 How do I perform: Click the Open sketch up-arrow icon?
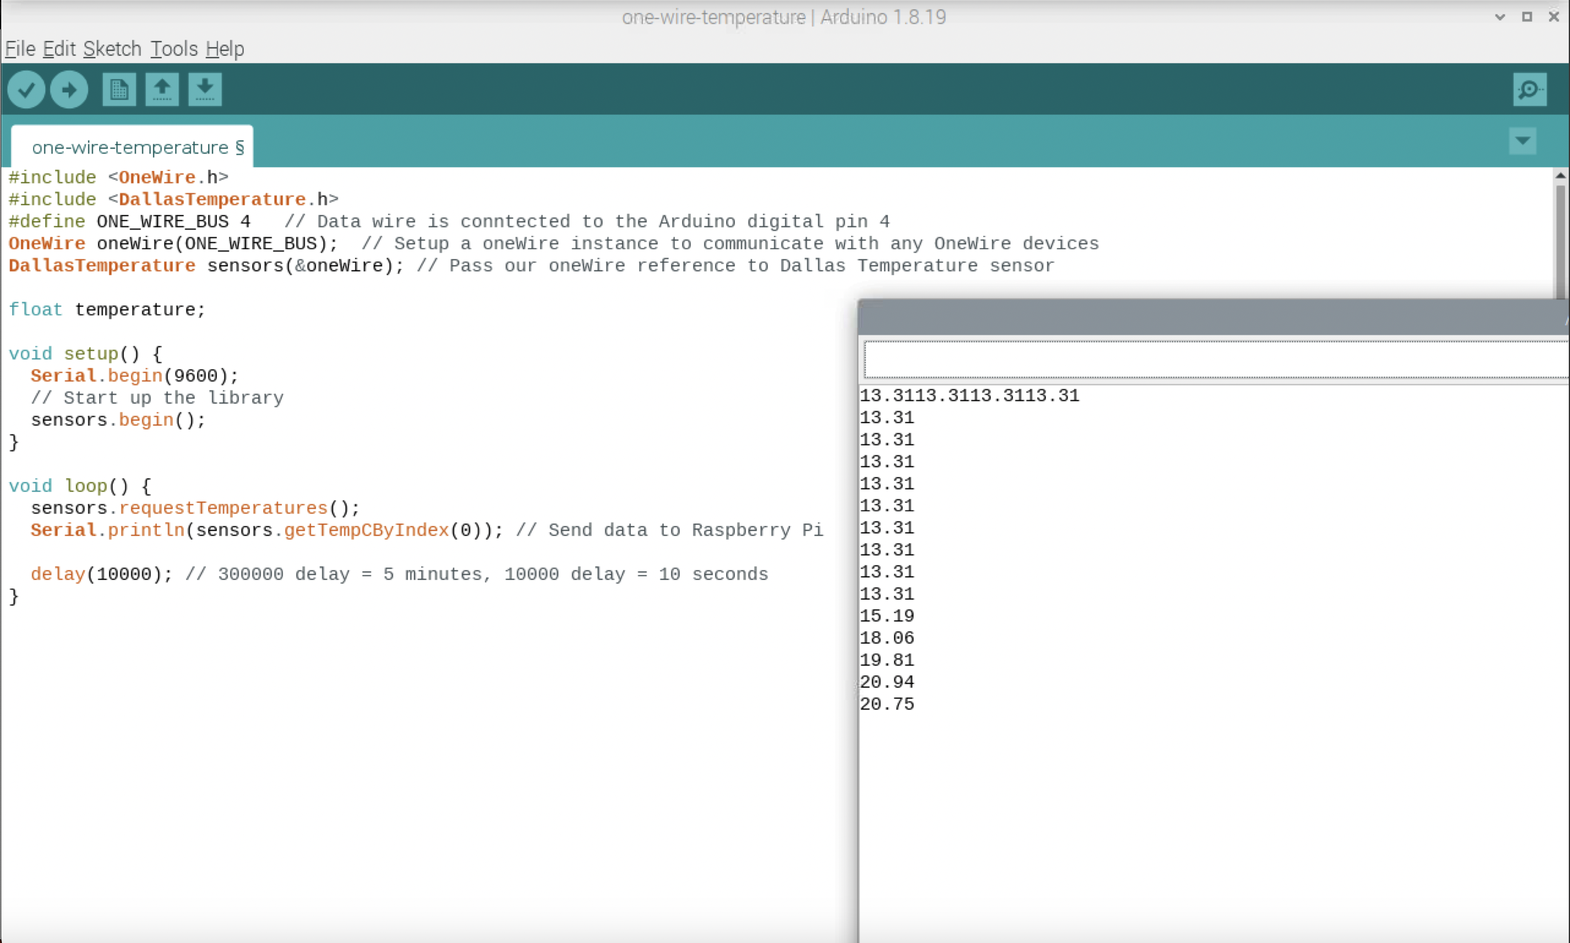tap(162, 90)
